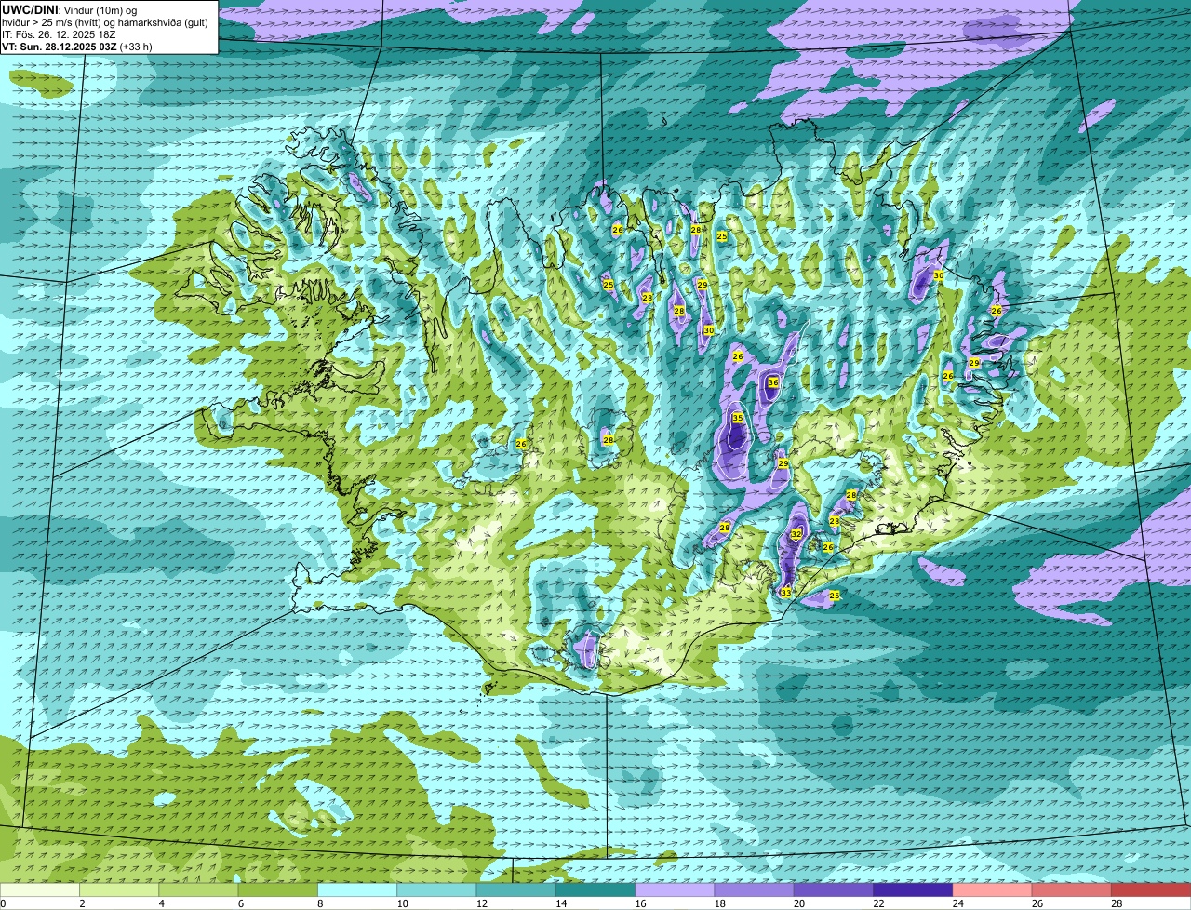The image size is (1191, 910).
Task: Click the yellow gust label 32 on the map
Action: (796, 534)
